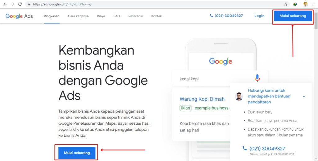Open the Cara kerjanya tab
318x161 pixels.
pos(78,16)
